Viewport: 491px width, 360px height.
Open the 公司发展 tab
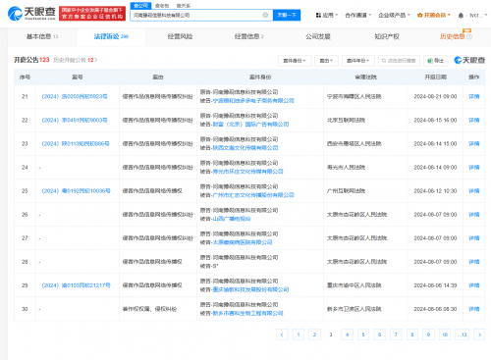[x=318, y=36]
